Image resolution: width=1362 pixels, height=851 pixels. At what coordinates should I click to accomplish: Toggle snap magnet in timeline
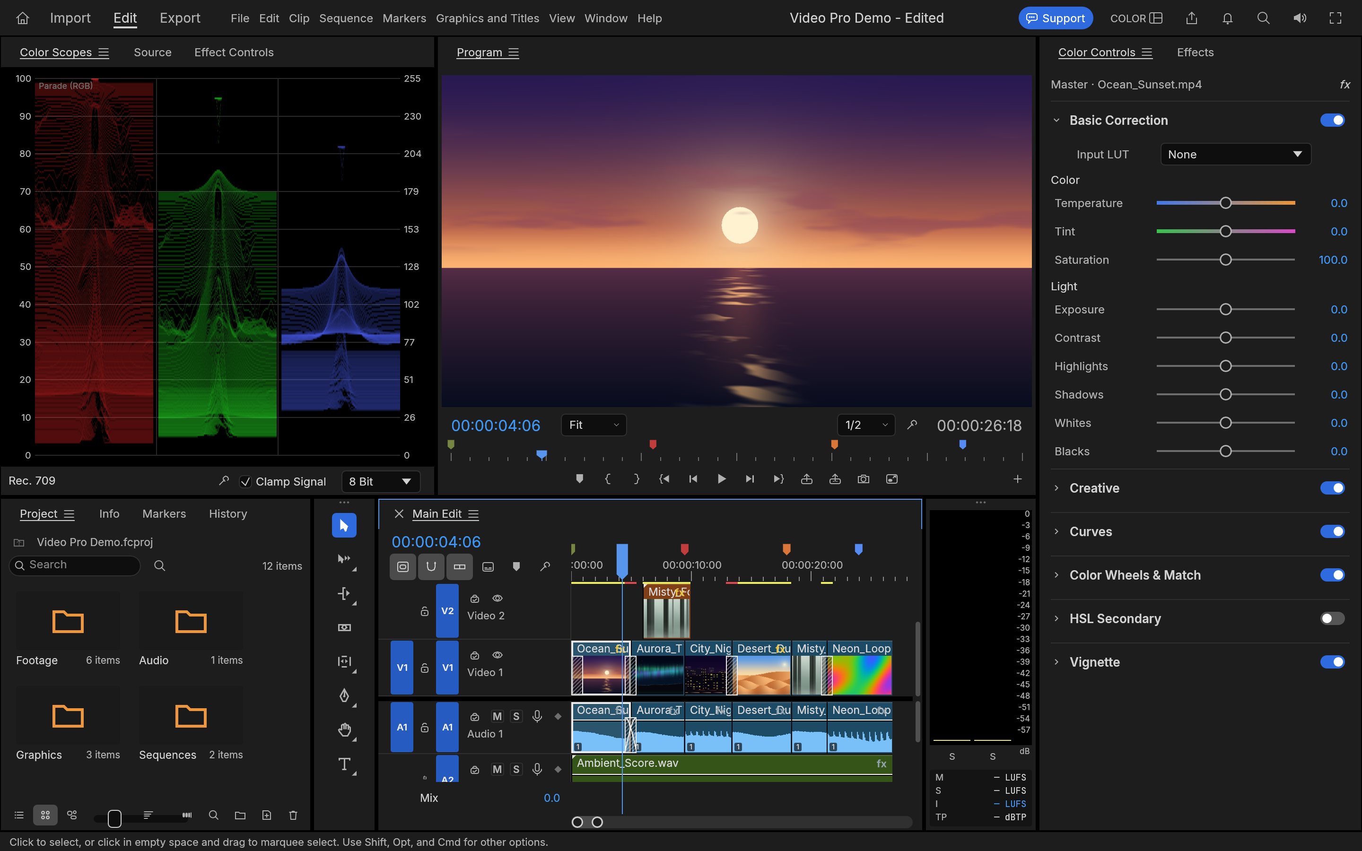click(431, 566)
